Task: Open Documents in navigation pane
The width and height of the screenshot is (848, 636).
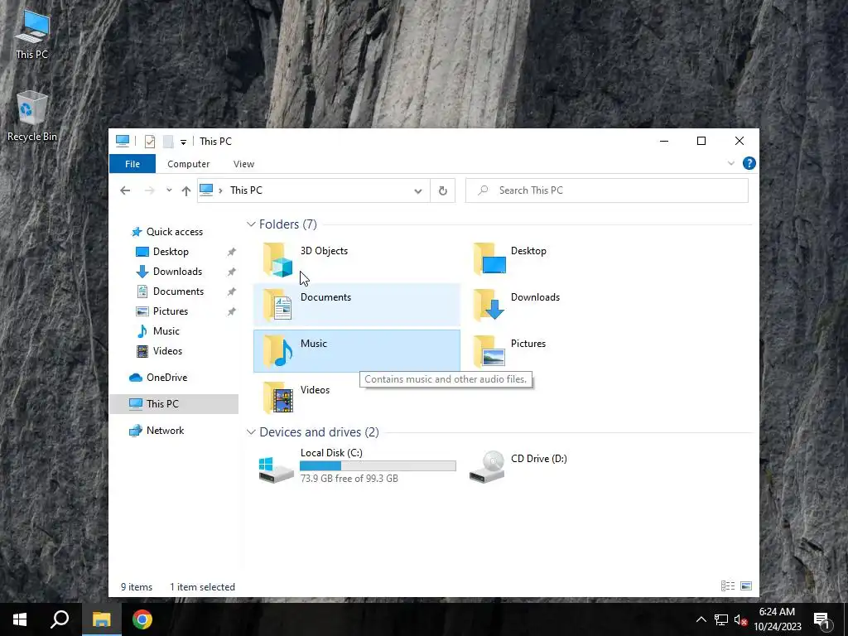Action: coord(179,291)
